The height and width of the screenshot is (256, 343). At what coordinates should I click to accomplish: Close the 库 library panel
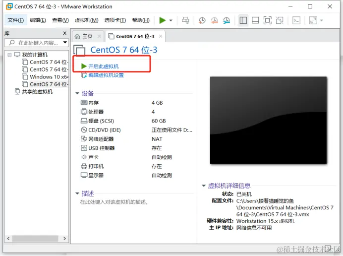[x=64, y=33]
